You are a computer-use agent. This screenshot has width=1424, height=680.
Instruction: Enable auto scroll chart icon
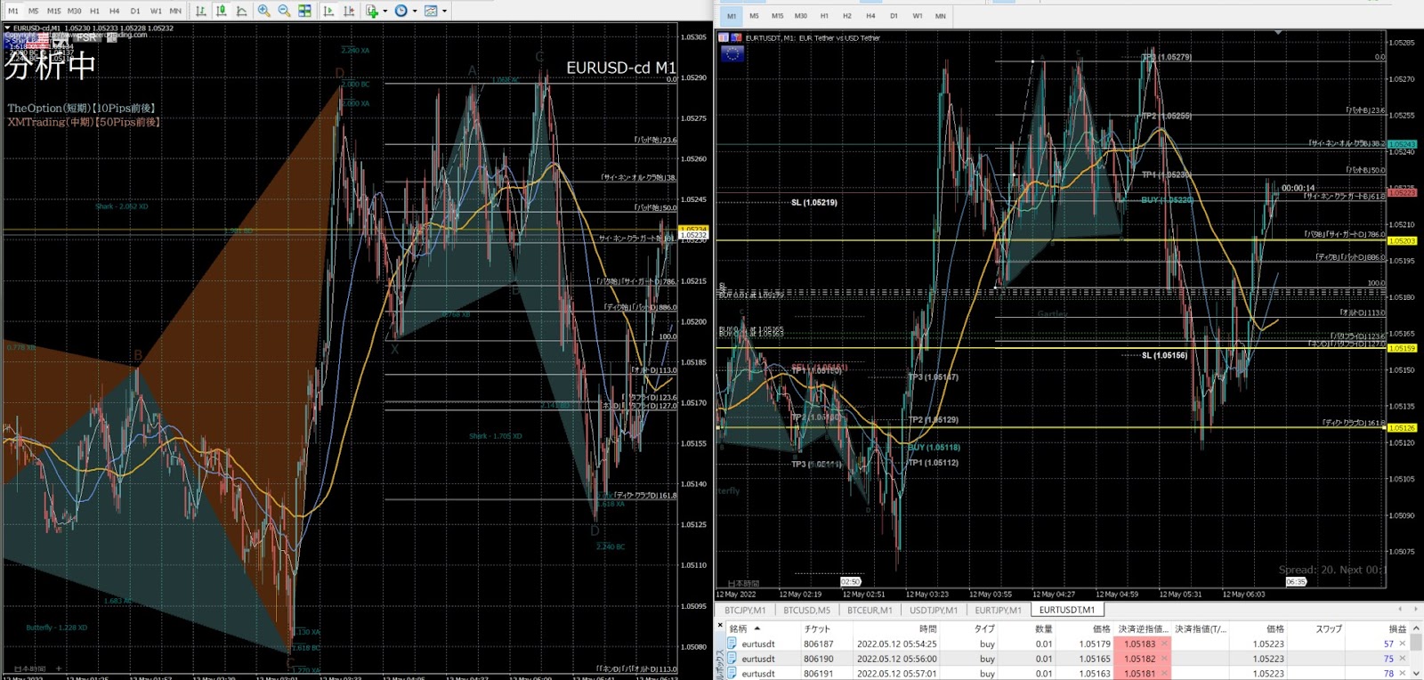tap(328, 11)
